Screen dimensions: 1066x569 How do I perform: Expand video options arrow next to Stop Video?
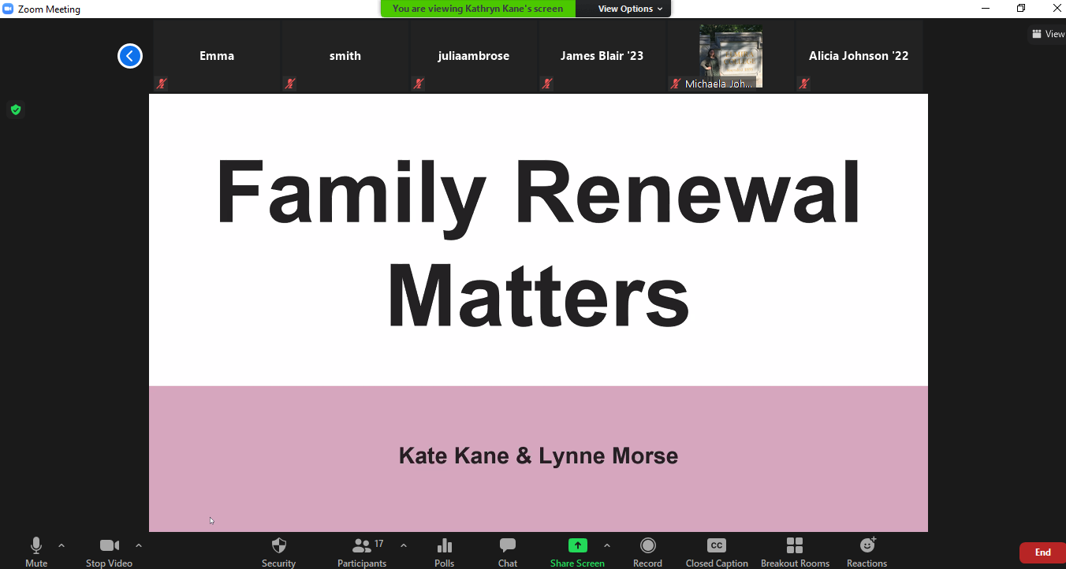(139, 545)
